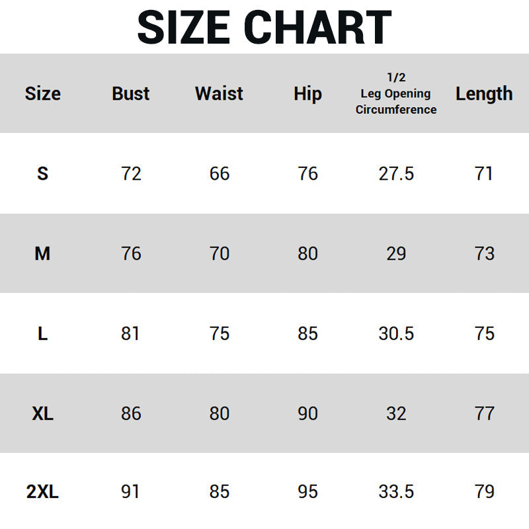Click the Size column header
This screenshot has height=529, width=529.
point(42,94)
